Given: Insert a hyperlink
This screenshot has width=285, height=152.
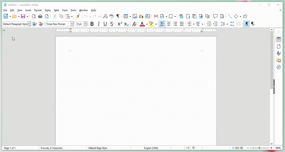Looking at the screenshot, I should 181,16.
